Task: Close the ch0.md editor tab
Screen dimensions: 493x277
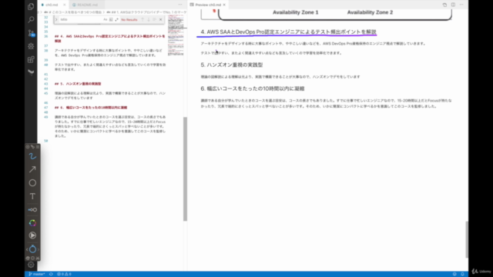Action: coord(65,5)
